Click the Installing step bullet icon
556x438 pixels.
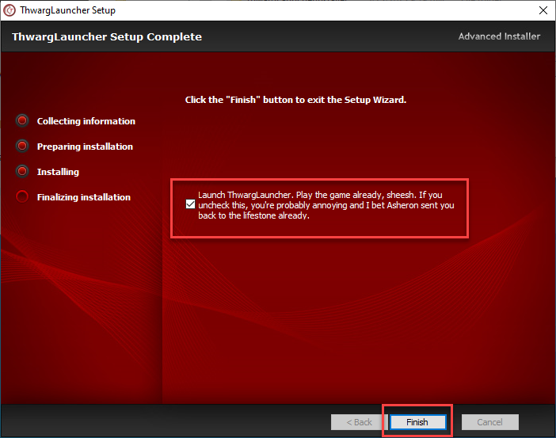pos(22,172)
